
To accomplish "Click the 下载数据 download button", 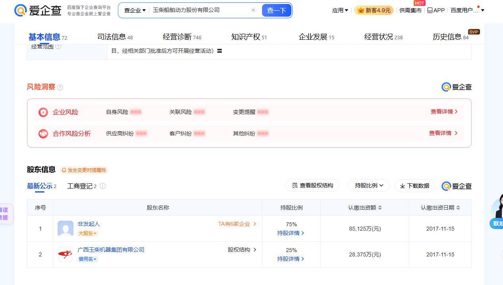I will tap(414, 186).
